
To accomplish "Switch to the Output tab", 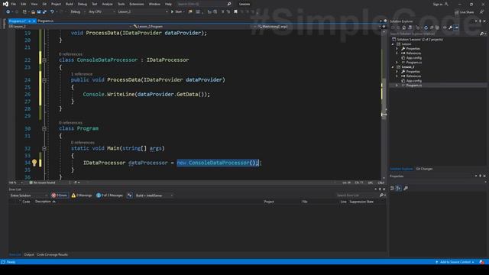I will (x=29, y=254).
